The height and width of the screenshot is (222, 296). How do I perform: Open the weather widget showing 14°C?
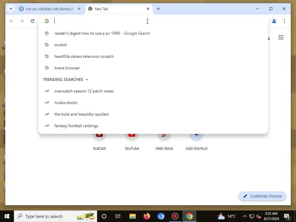(227, 216)
